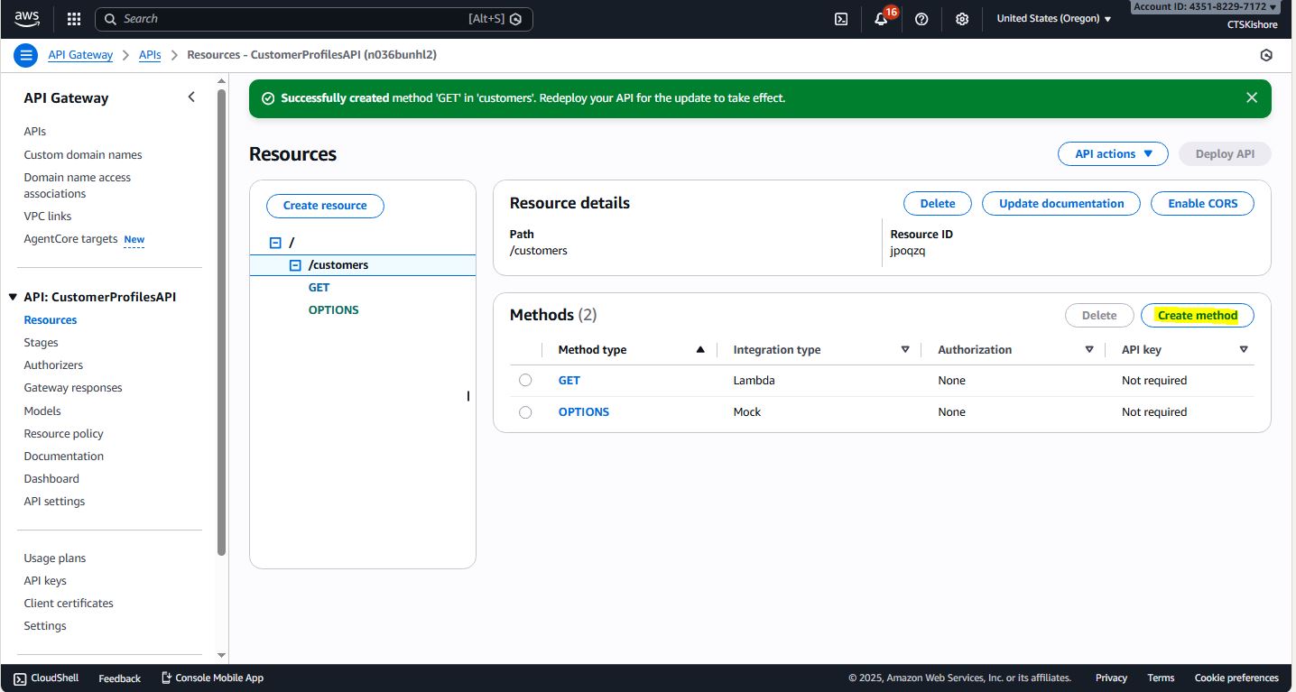
Task: Dismiss the green success banner
Action: click(1251, 97)
